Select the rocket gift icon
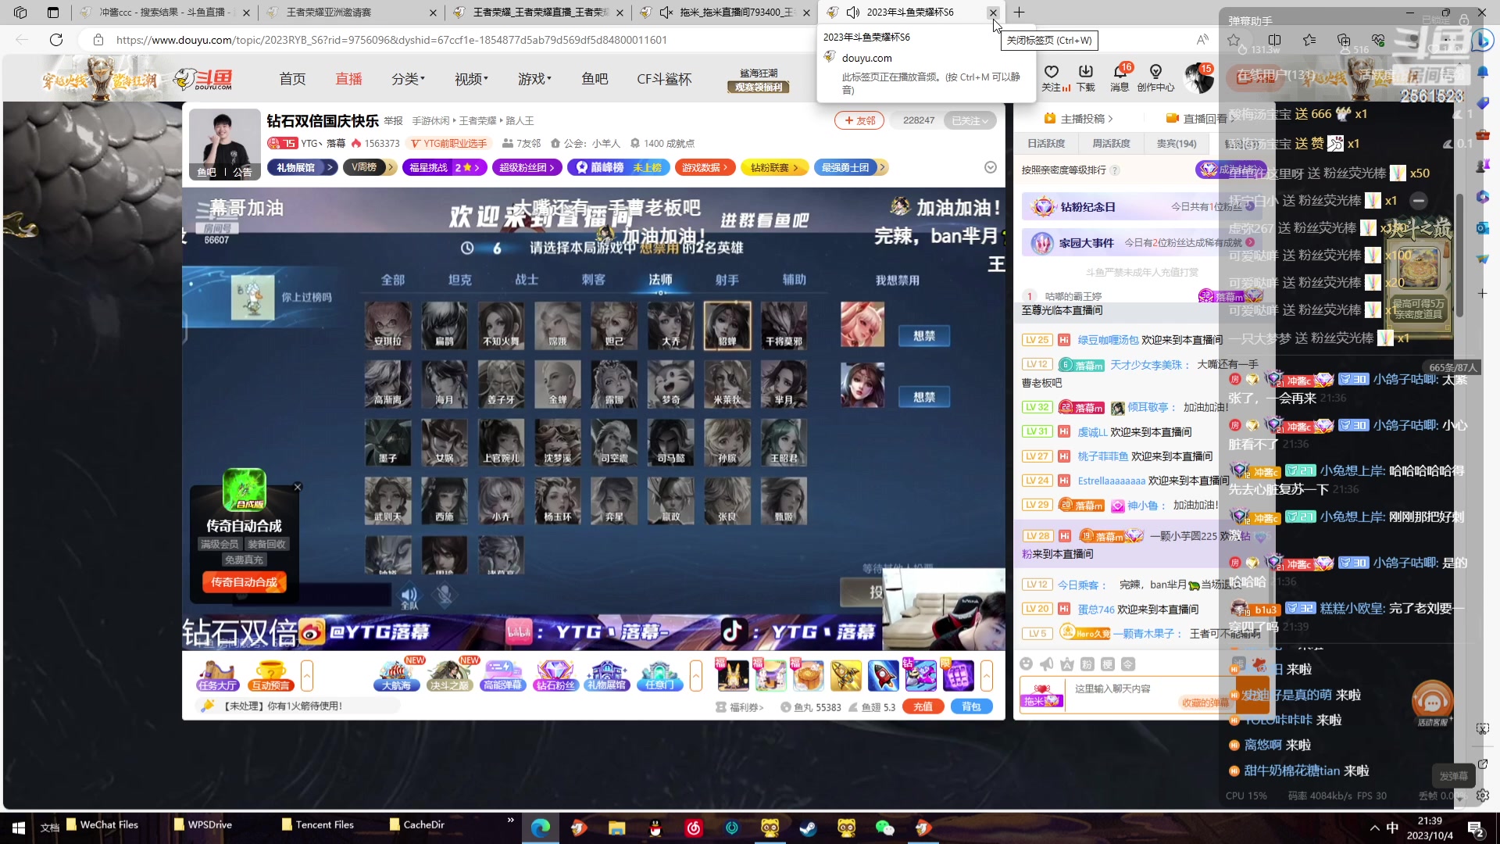Viewport: 1500px width, 844px height. [883, 675]
